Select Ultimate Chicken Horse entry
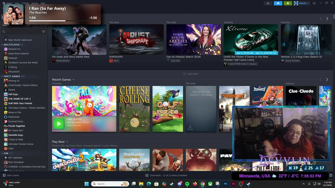 (x=21, y=144)
